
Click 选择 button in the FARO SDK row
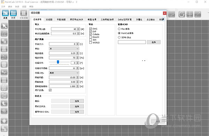77,112
